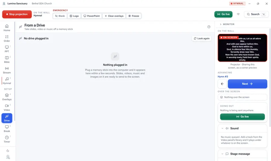Click the From a Drive header plug icon
The height and width of the screenshot is (161, 271).
coord(20,27)
